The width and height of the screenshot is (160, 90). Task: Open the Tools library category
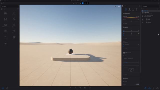click(x=14, y=37)
